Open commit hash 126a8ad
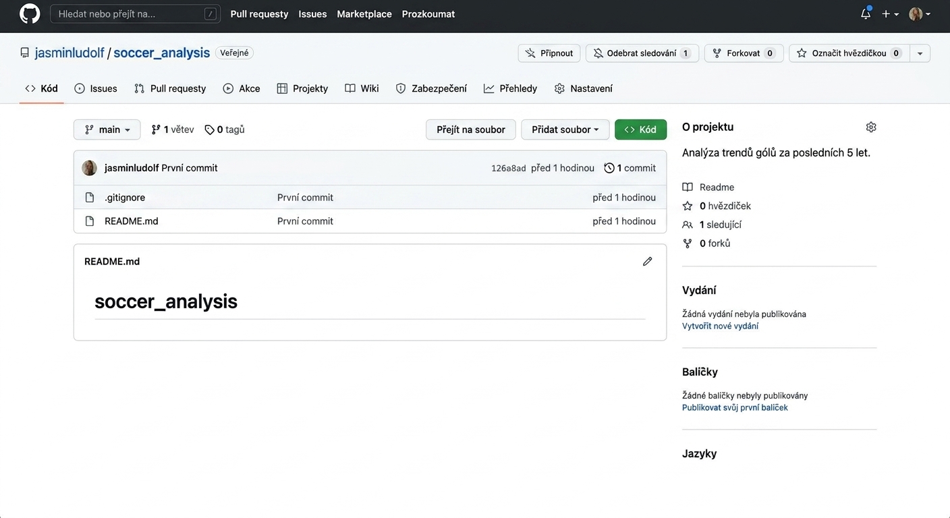This screenshot has height=518, width=950. click(508, 168)
